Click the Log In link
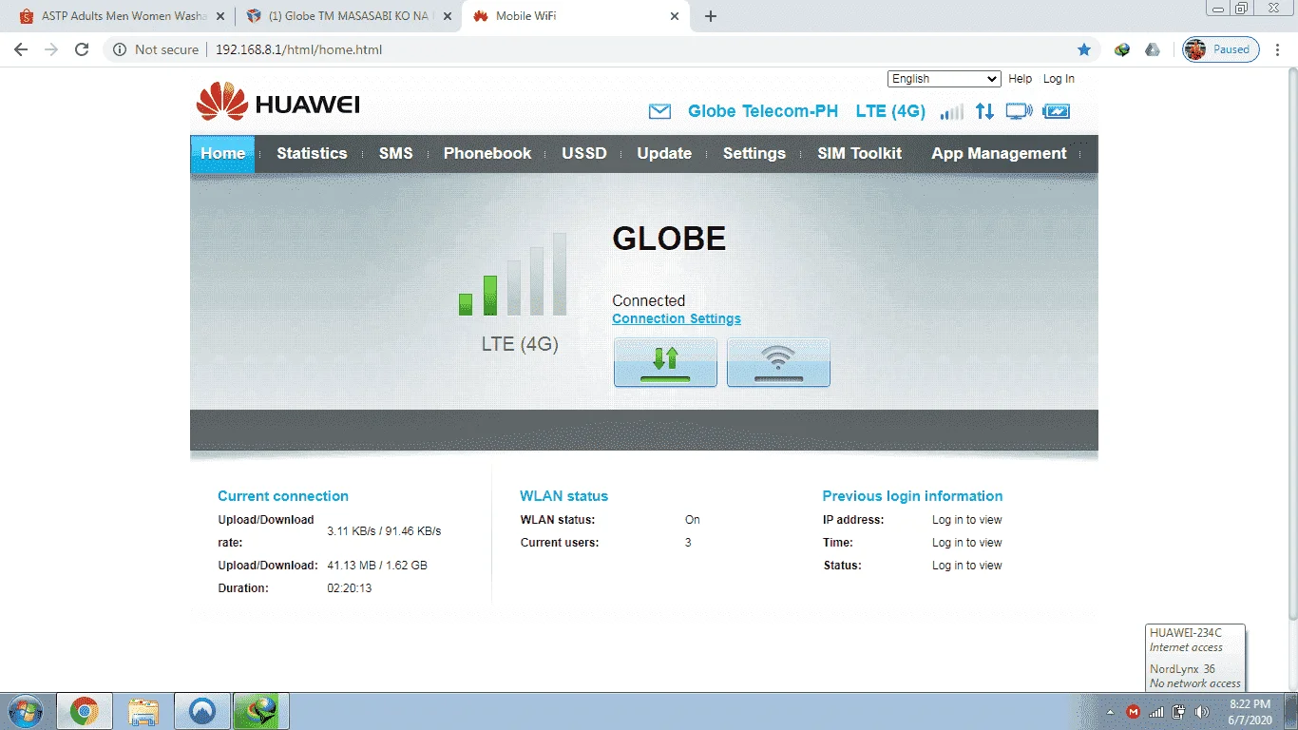The height and width of the screenshot is (730, 1298). tap(1059, 79)
